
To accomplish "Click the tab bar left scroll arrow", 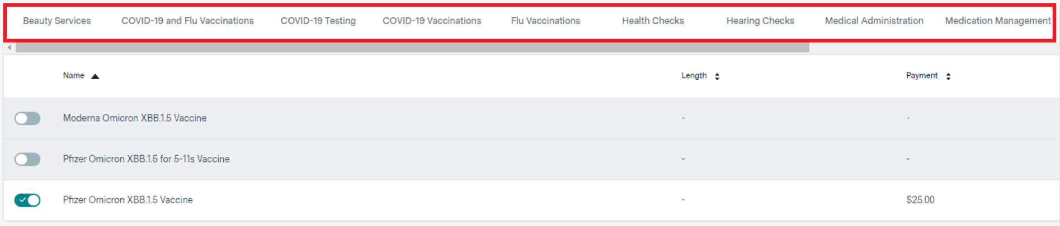I will pos(10,48).
